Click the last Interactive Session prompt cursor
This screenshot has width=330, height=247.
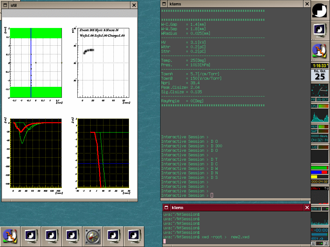[212, 196]
